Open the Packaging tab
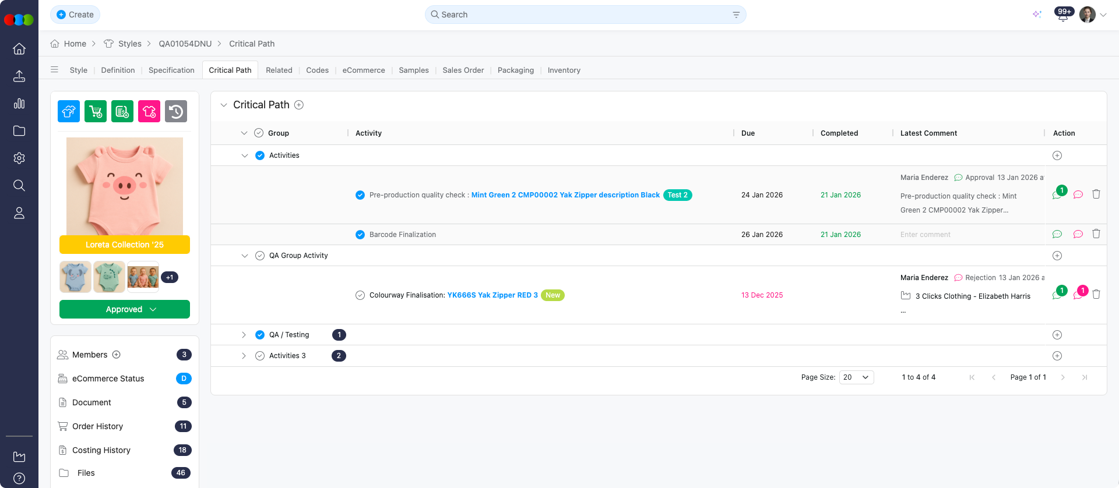Viewport: 1119px width, 488px height. (x=515, y=70)
